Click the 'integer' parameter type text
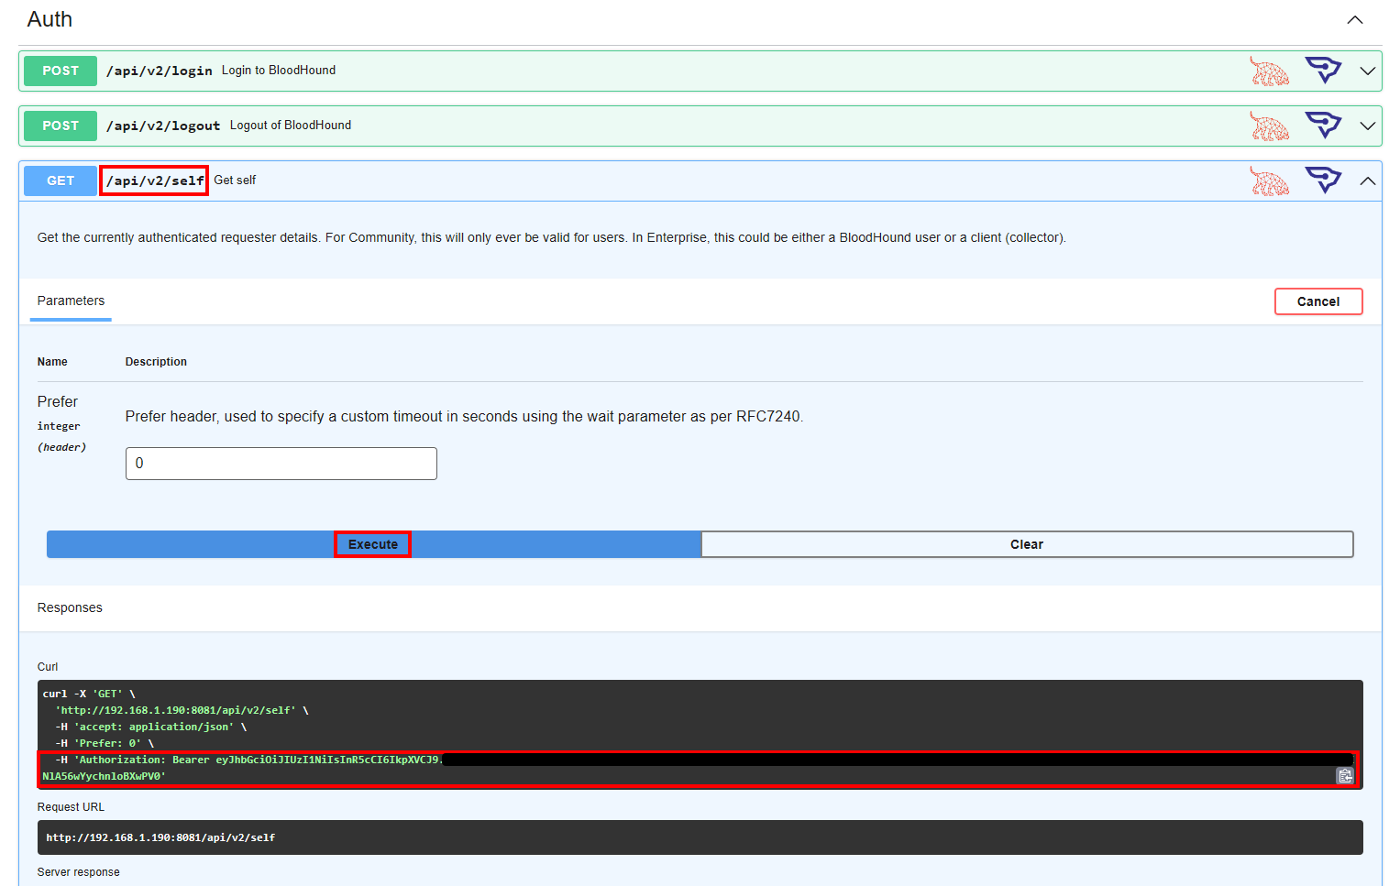 (59, 426)
